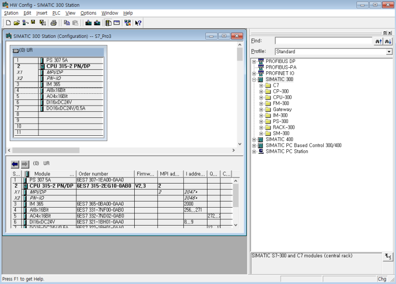The height and width of the screenshot is (284, 396).
Task: Click the Save floppy disk icon
Action: coord(33,23)
